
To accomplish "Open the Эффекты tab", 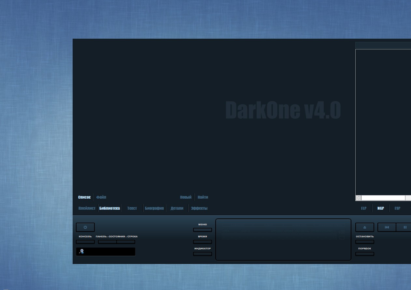I will pyautogui.click(x=199, y=208).
